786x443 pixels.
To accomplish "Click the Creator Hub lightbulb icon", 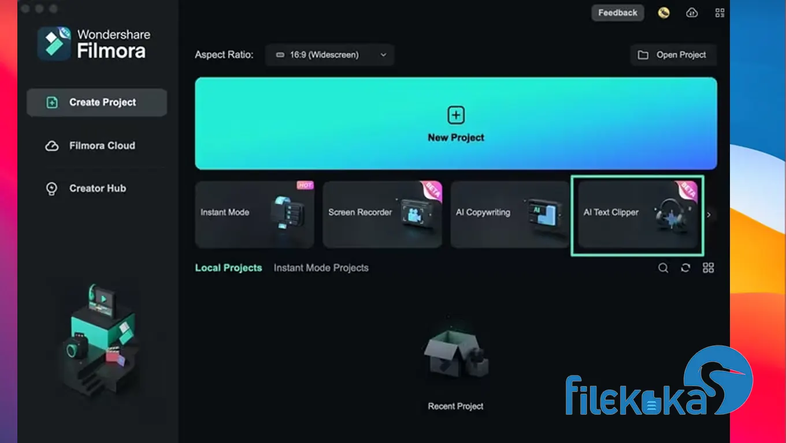I will pyautogui.click(x=52, y=189).
